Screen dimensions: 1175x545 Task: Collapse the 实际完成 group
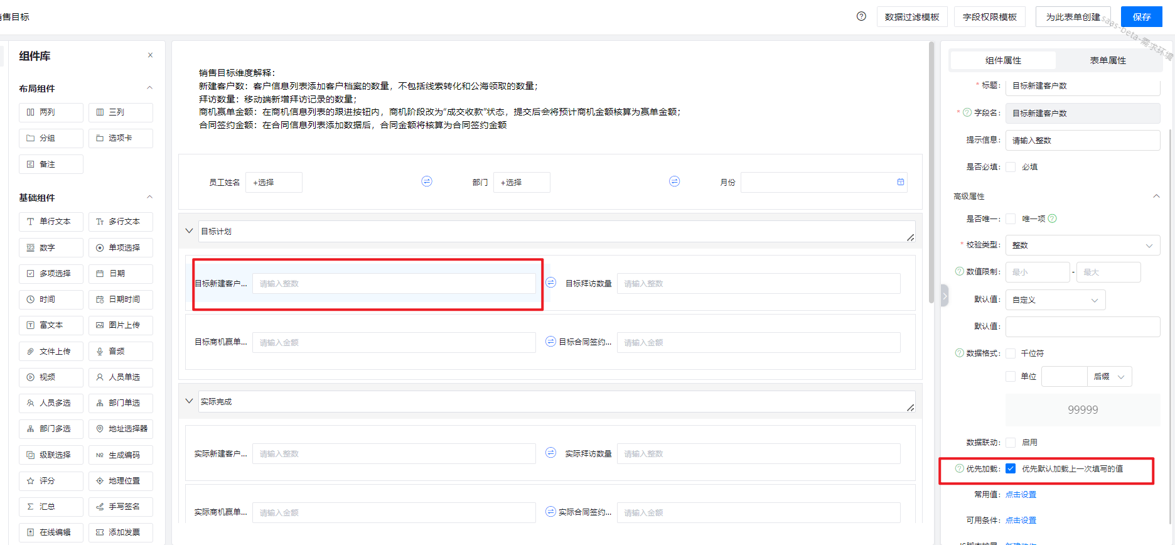point(189,401)
